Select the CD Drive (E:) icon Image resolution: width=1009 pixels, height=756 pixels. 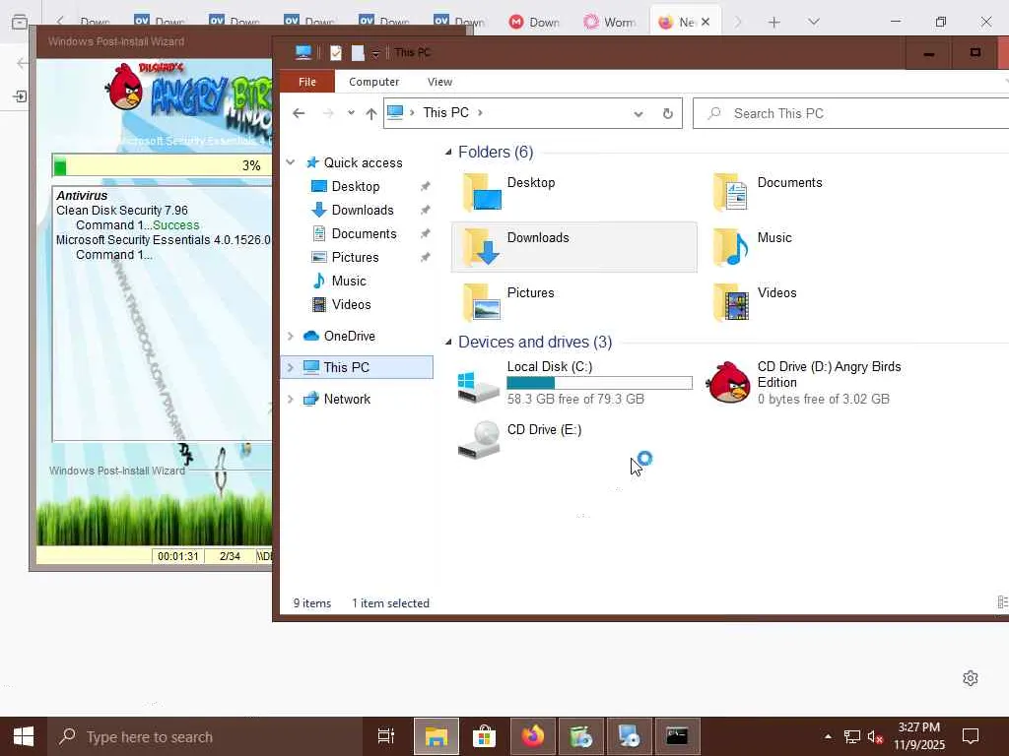(478, 440)
